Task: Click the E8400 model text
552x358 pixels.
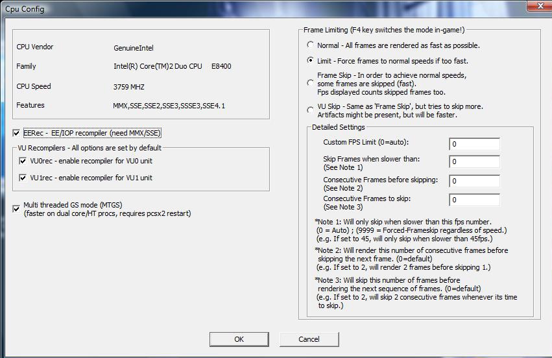Action: [x=221, y=67]
